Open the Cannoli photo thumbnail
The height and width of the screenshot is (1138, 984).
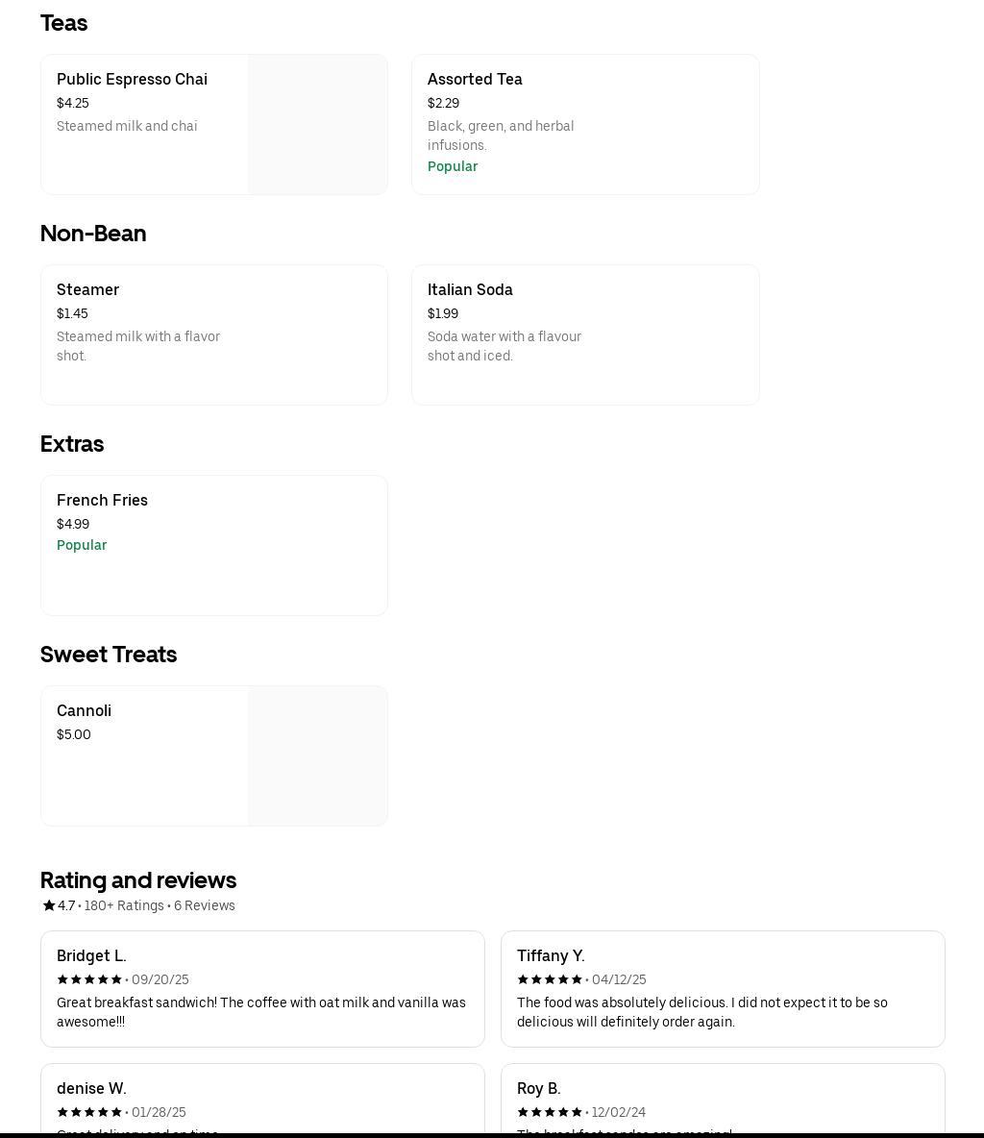coord(317,755)
